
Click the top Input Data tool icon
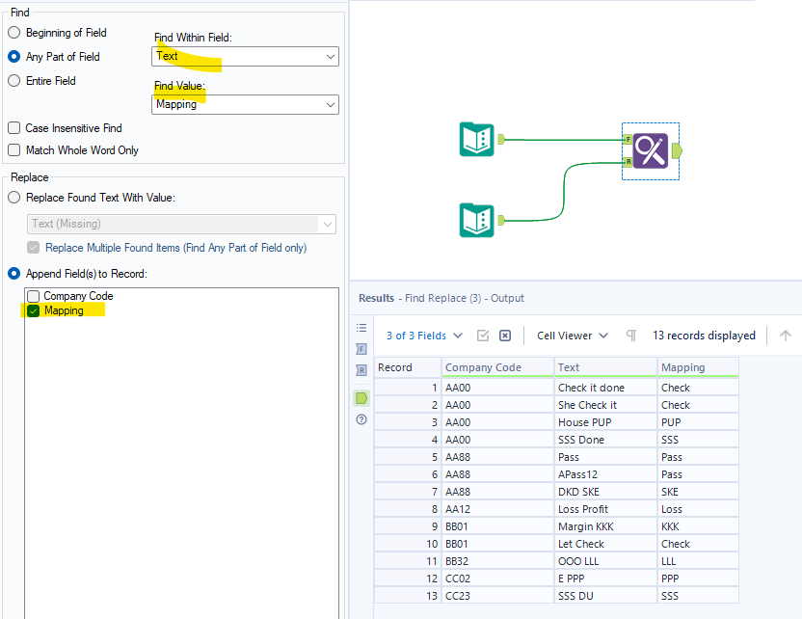tap(476, 139)
